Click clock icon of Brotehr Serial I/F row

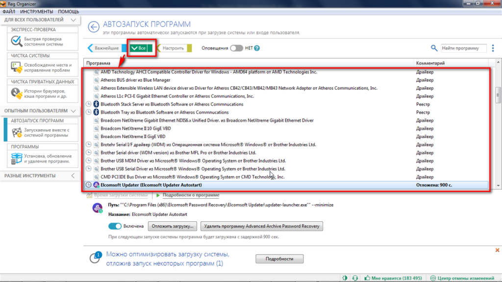coord(89,144)
